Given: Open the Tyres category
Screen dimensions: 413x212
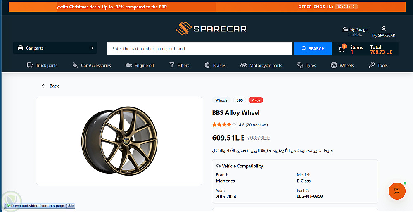Looking at the screenshot, I should pos(306,65).
